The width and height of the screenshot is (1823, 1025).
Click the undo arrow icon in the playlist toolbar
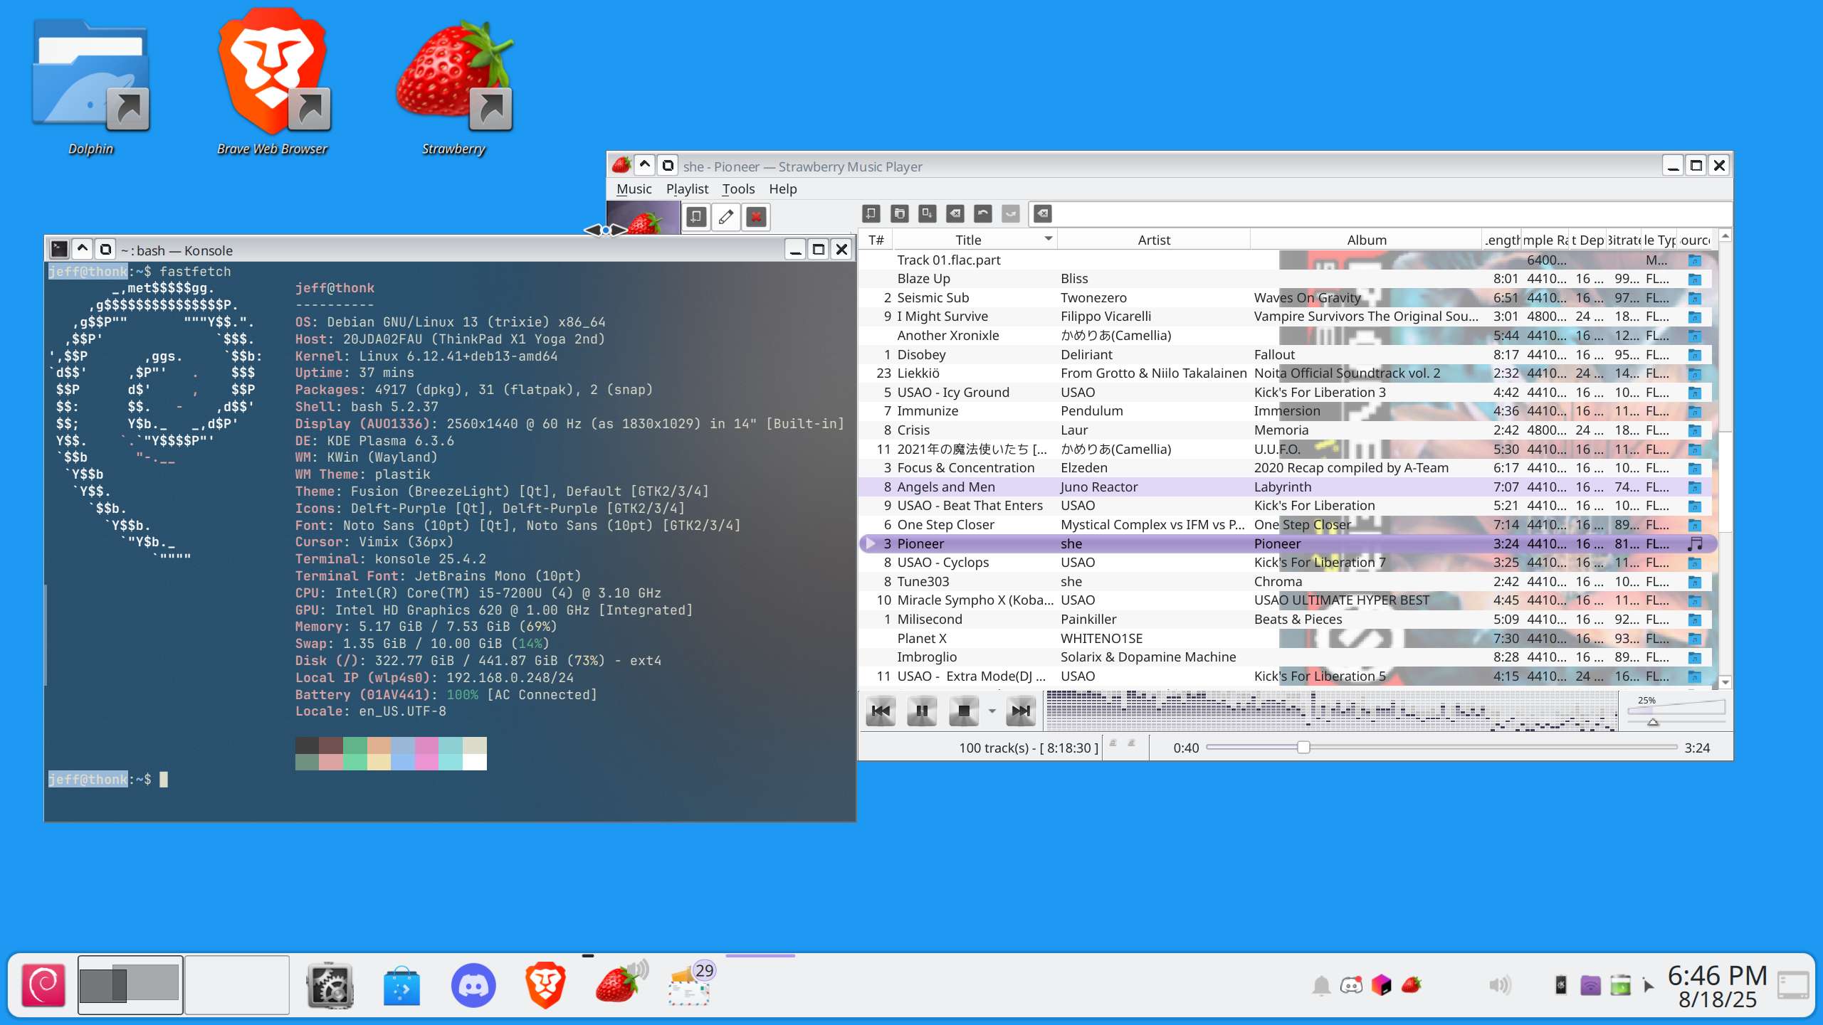(983, 213)
